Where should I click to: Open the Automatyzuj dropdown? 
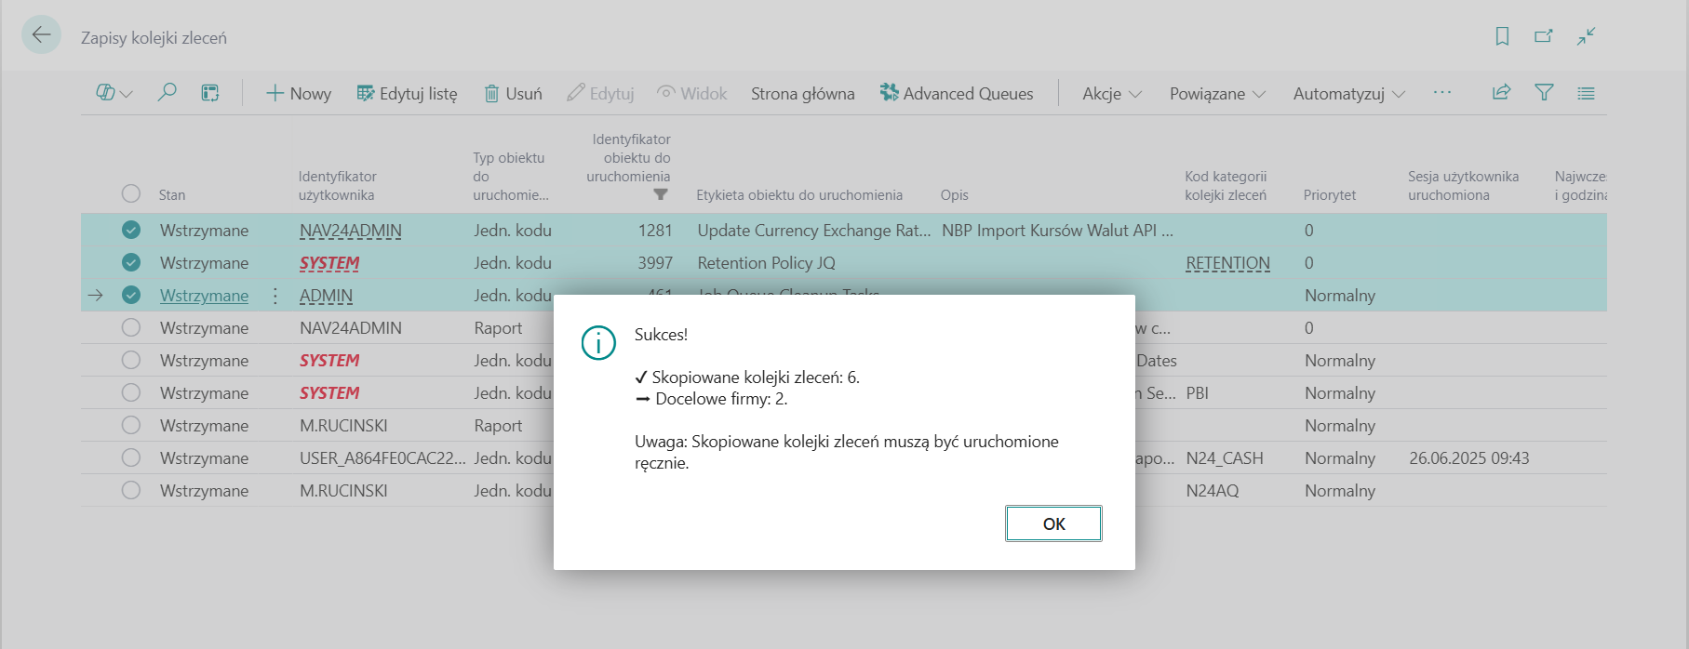[x=1348, y=94]
